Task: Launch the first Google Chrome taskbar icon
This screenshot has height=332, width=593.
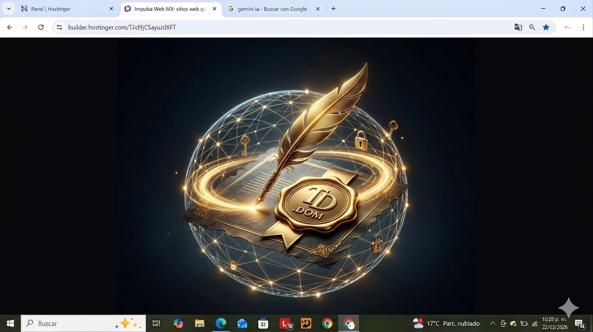Action: point(327,323)
